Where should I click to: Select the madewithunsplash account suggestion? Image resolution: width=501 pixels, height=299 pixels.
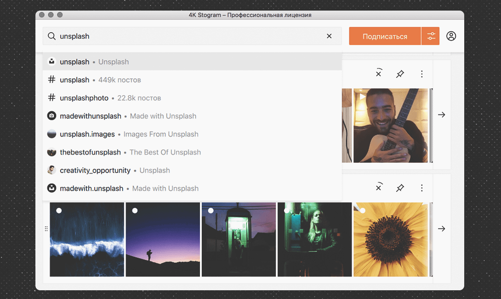point(192,116)
